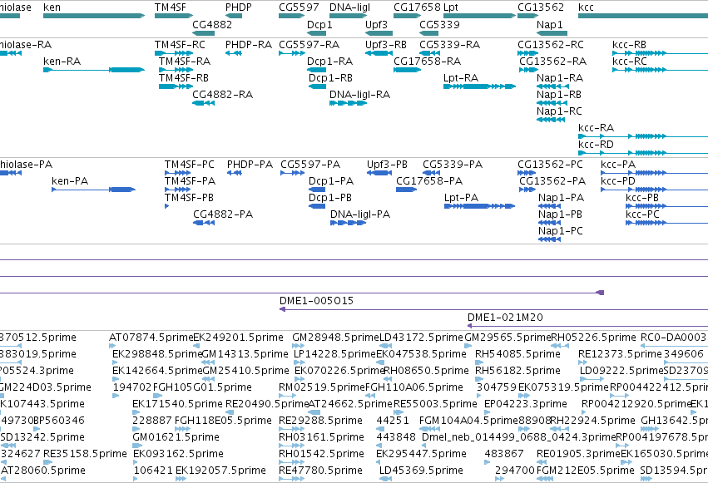
Task: Click the Dcp1-RB transcript label
Action: click(x=330, y=77)
